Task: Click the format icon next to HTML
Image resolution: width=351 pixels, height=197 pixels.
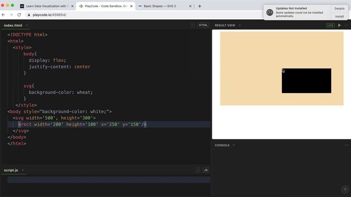Action: tap(193, 25)
